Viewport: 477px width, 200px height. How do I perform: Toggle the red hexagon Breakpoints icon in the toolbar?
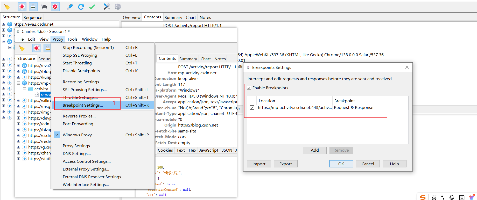coord(55,7)
